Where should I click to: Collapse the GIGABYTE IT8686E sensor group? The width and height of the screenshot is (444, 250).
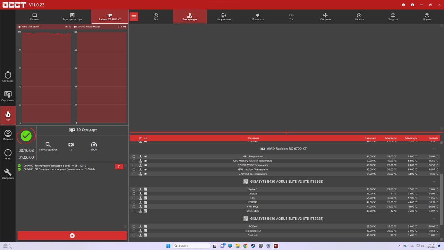[434, 182]
